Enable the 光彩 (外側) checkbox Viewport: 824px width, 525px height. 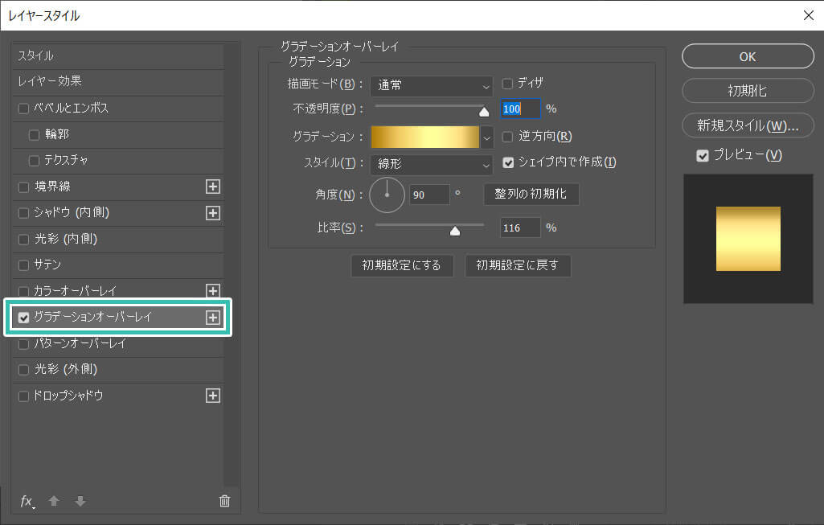23,370
